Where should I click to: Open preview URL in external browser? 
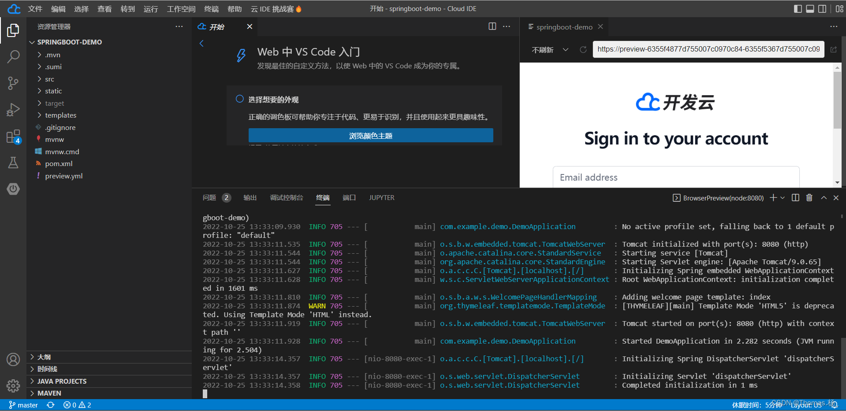833,50
